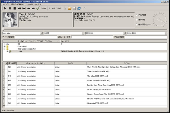Toggle the Invert phase button
The height and width of the screenshot is (113, 170).
tap(44, 8)
